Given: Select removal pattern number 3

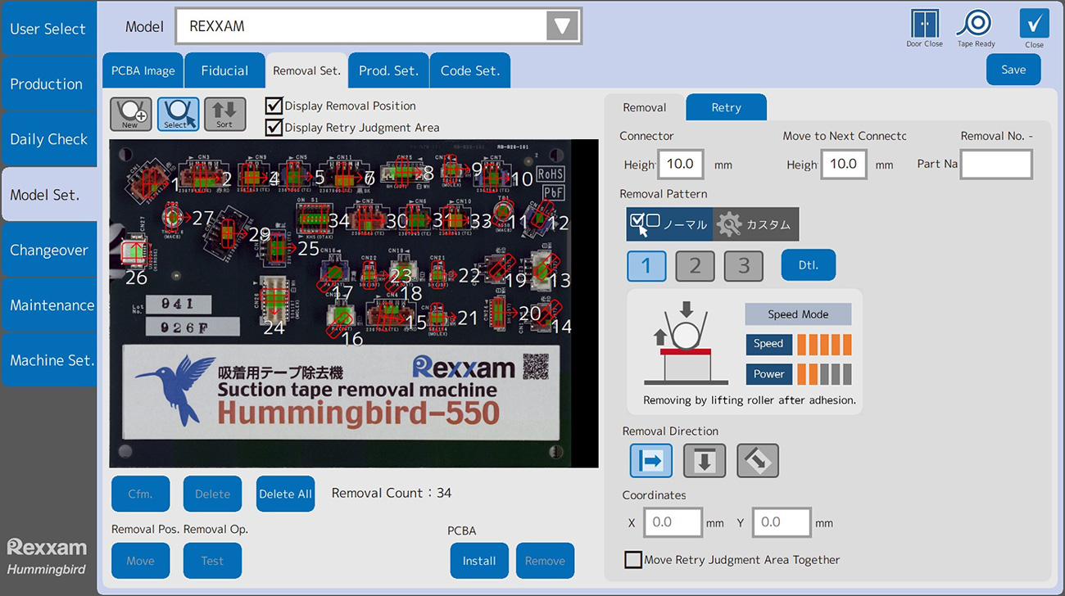Looking at the screenshot, I should [744, 266].
